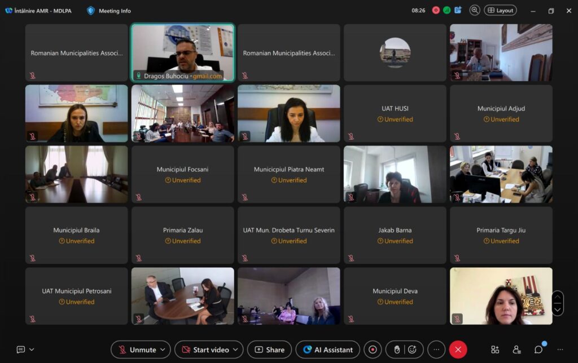
Task: Unmute the microphone
Action: tap(137, 349)
